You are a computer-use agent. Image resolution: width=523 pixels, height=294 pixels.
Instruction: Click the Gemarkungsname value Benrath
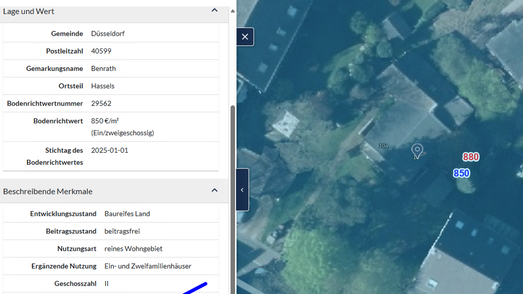(103, 68)
